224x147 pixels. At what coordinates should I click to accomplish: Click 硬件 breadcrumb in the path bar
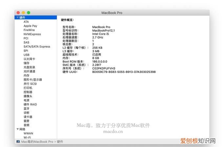click(60, 142)
